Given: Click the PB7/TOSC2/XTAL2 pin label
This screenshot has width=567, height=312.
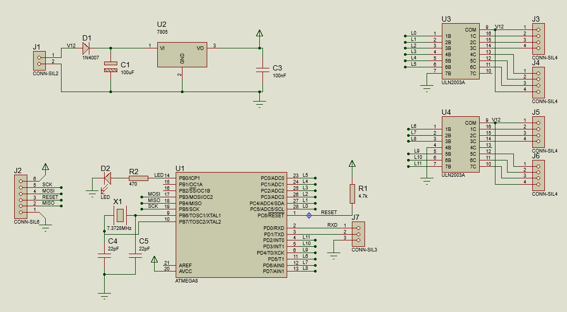Looking at the screenshot, I should point(200,222).
